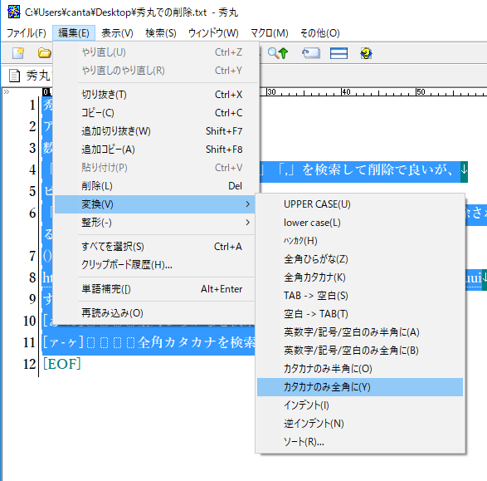The width and height of the screenshot is (487, 481).
Task: Click the new file toolbar icon
Action: (x=18, y=53)
